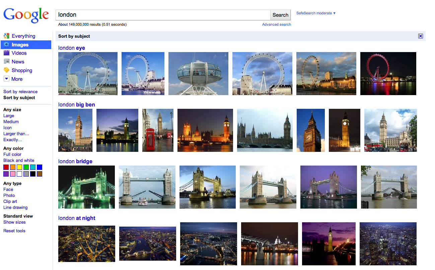Pick the brown color swatch

coord(40,174)
